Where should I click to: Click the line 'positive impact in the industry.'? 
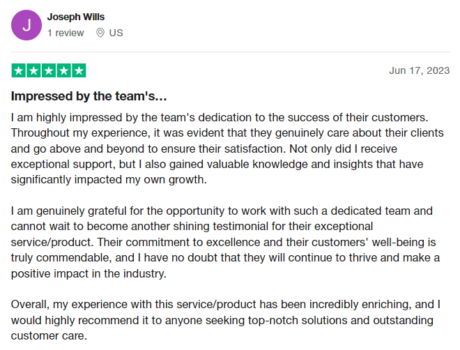(89, 273)
